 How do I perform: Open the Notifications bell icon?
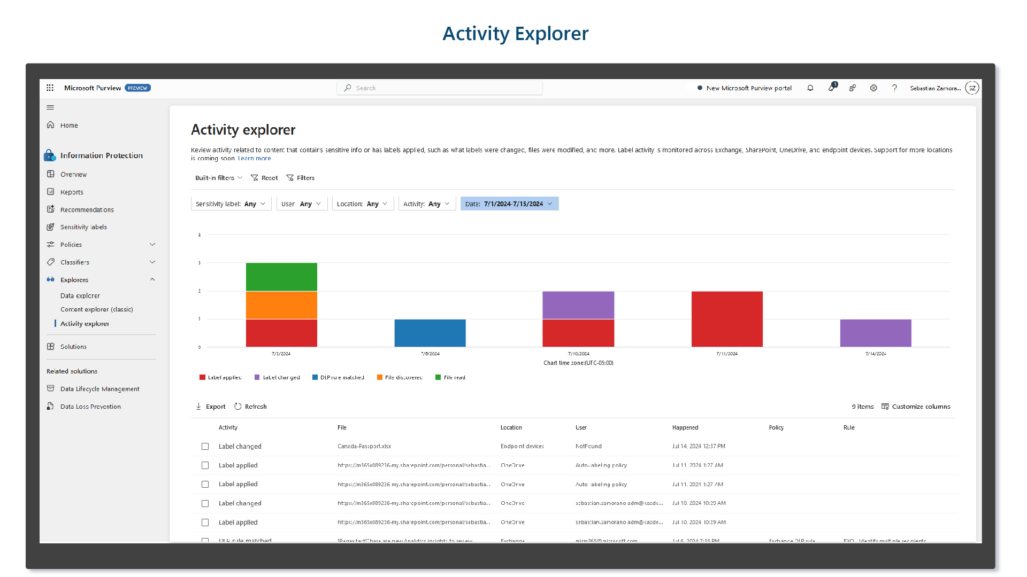[810, 88]
